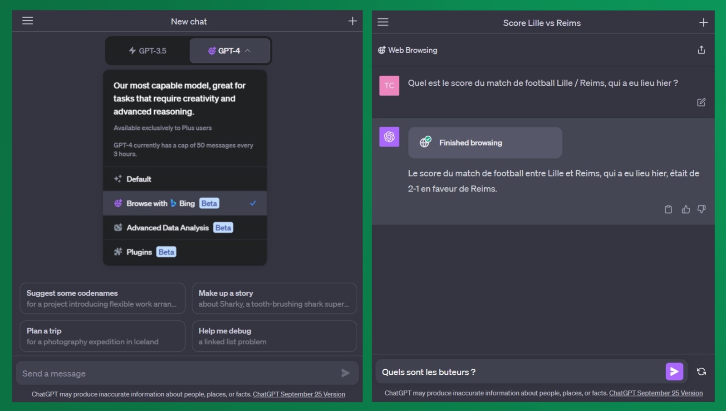Image resolution: width=726 pixels, height=411 pixels.
Task: Click the Help me debug prompt
Action: point(274,336)
